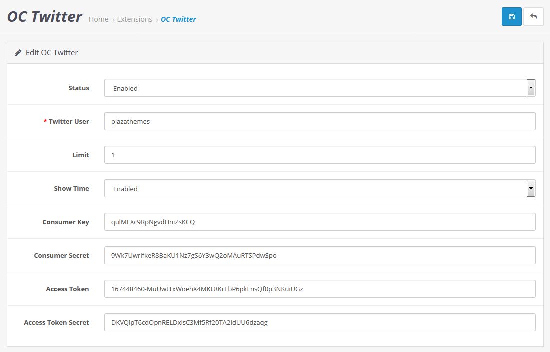Image resolution: width=550 pixels, height=352 pixels.
Task: Click the Status field label
Action: (x=78, y=88)
